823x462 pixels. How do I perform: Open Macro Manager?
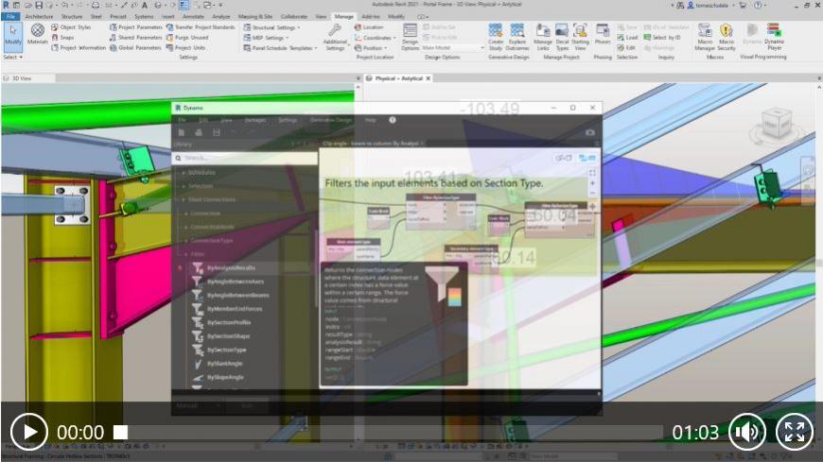point(705,37)
